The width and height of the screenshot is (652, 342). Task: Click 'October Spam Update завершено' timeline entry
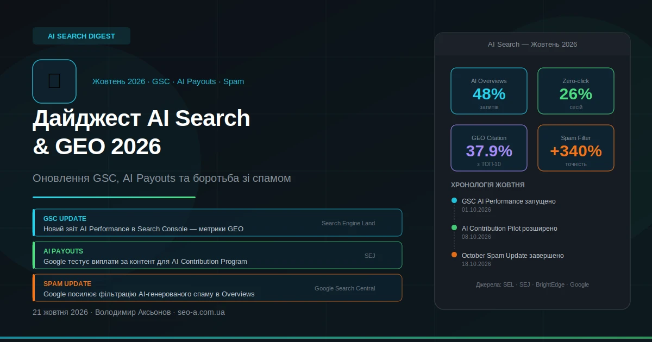coord(513,256)
